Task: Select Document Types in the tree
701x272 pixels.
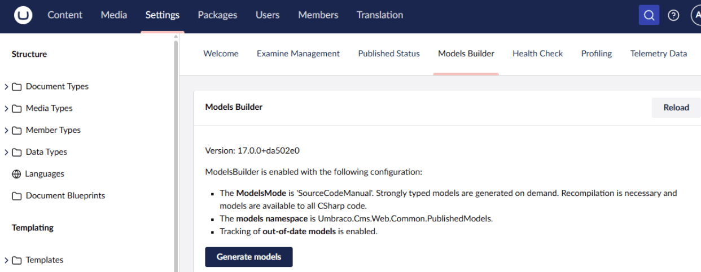Action: (x=57, y=87)
